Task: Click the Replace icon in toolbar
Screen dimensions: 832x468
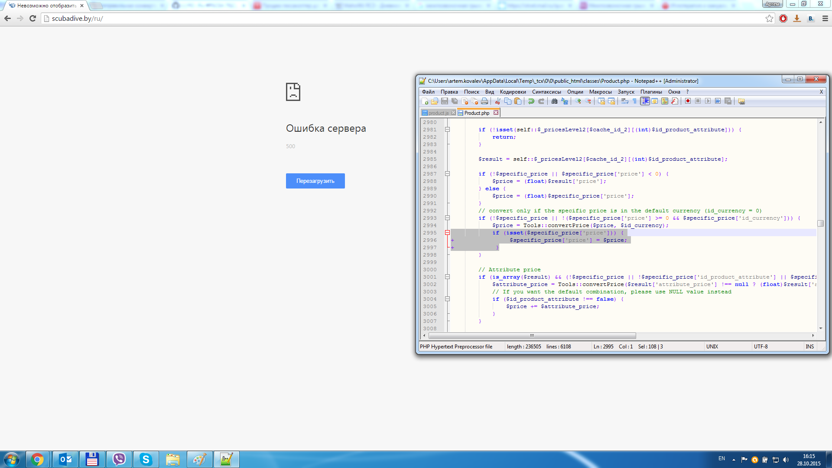Action: pyautogui.click(x=564, y=101)
